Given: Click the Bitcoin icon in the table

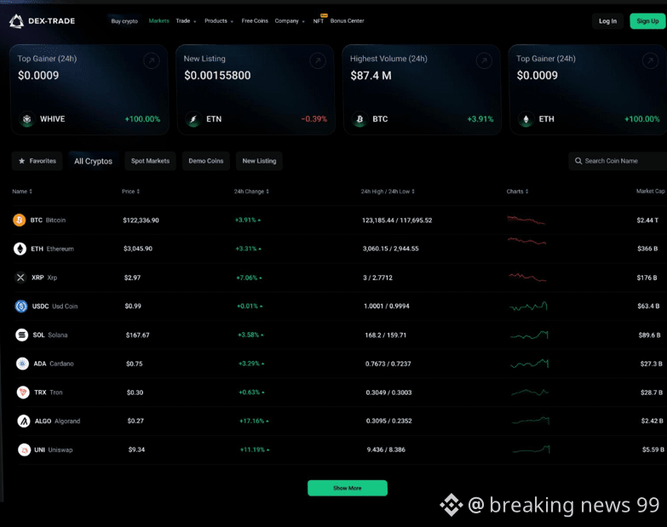Looking at the screenshot, I should point(19,221).
